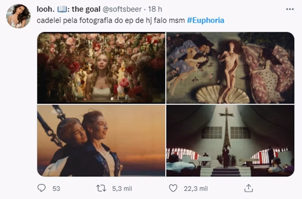Viewport: 302px width, 199px height.
Task: Click the share upload icon
Action: pos(249,188)
